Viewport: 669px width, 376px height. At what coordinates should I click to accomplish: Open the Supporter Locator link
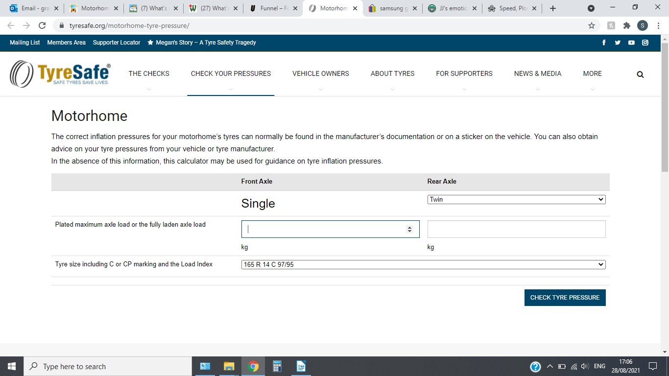[x=117, y=43]
